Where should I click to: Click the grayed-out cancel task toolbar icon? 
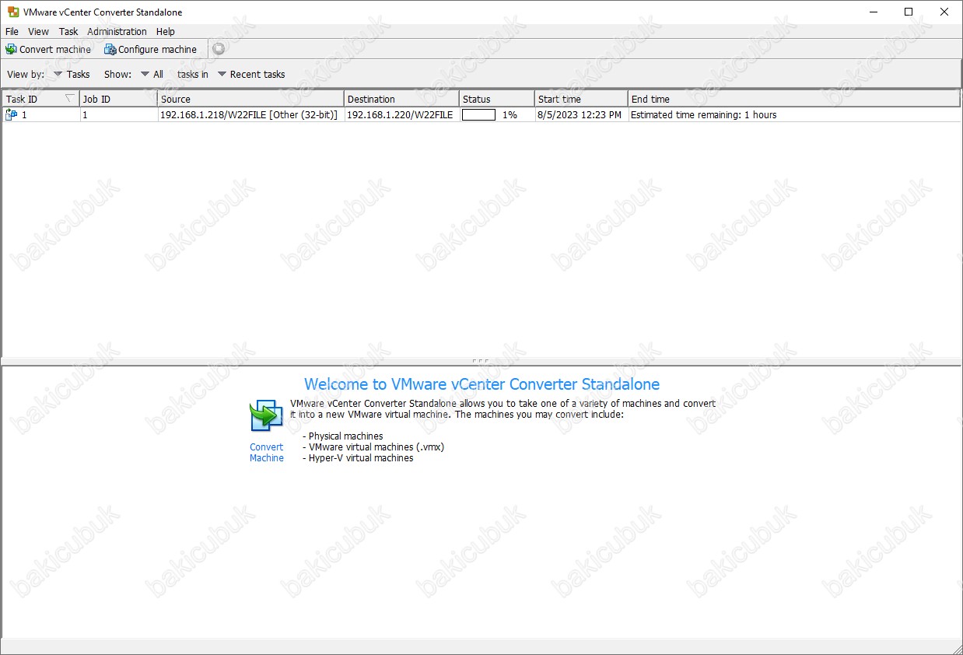click(219, 49)
